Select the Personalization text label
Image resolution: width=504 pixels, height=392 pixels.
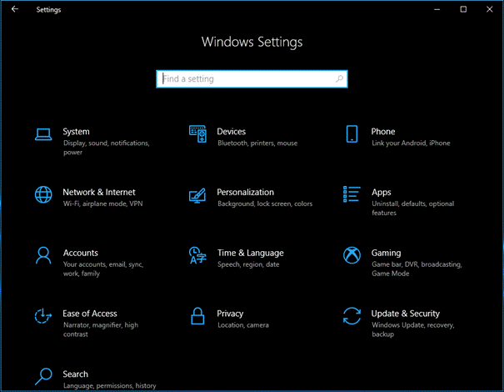(x=245, y=192)
